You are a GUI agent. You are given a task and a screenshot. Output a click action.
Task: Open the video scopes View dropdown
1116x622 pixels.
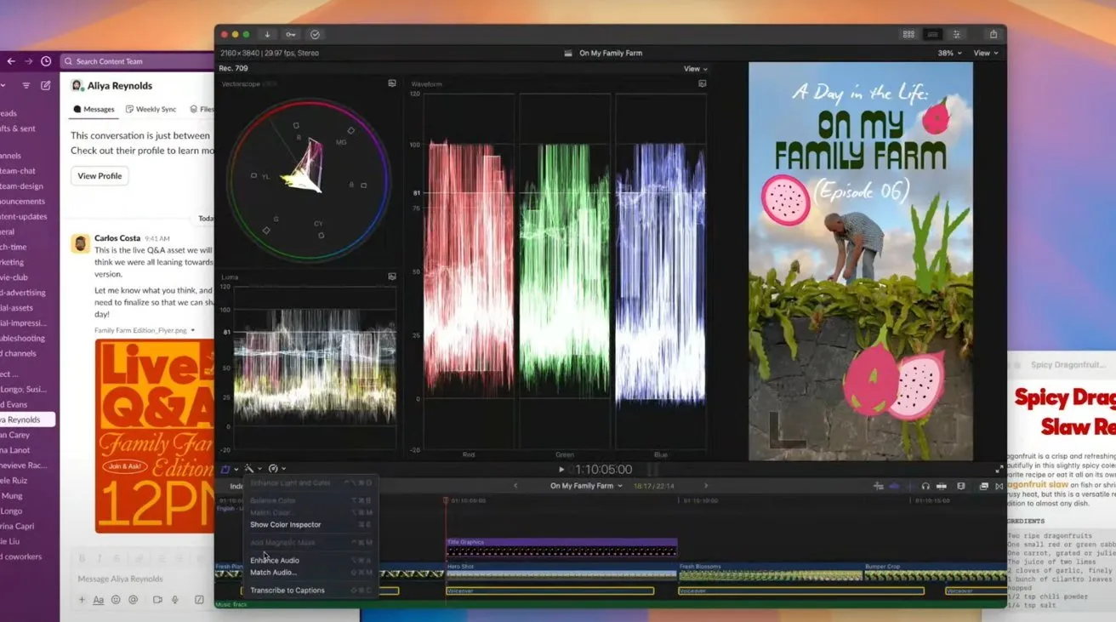pos(695,69)
